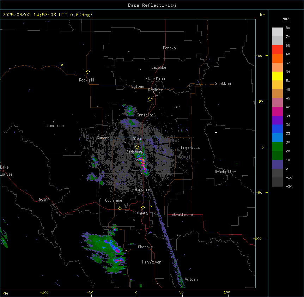Click the yellow V marker northwest of RockyMH

point(62,65)
